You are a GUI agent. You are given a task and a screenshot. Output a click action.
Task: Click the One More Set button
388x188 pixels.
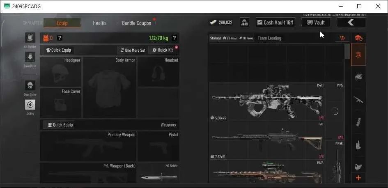133,50
